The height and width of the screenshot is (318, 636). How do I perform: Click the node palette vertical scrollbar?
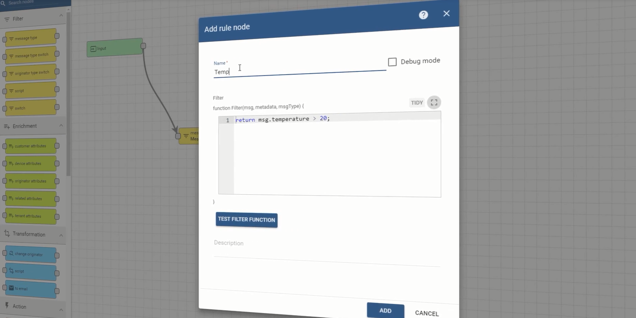click(69, 93)
